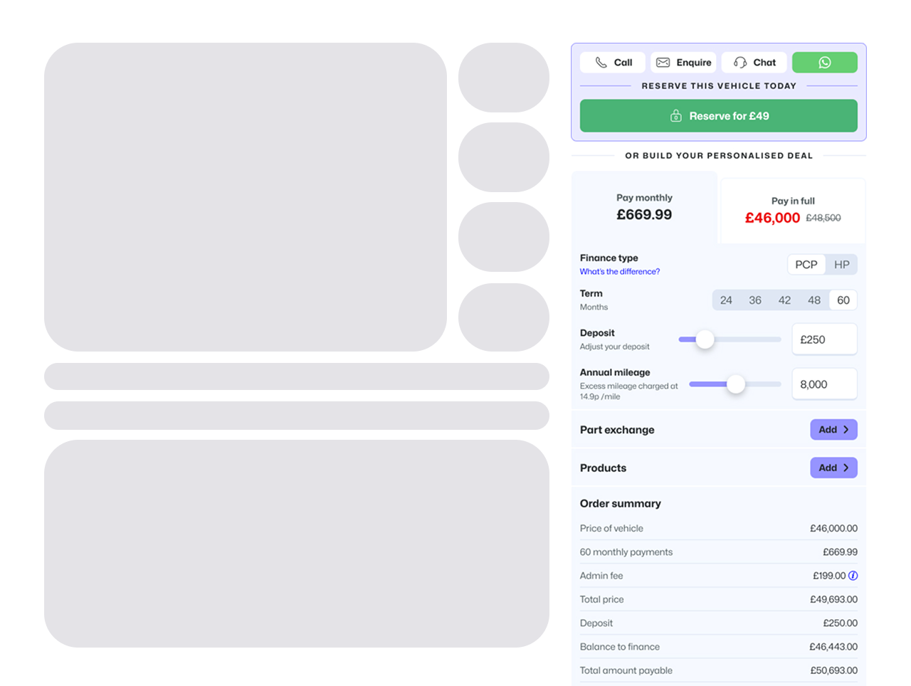Screen dimensions: 911x686
Task: Click the "£50,693.00" total payable value
Action: click(833, 670)
